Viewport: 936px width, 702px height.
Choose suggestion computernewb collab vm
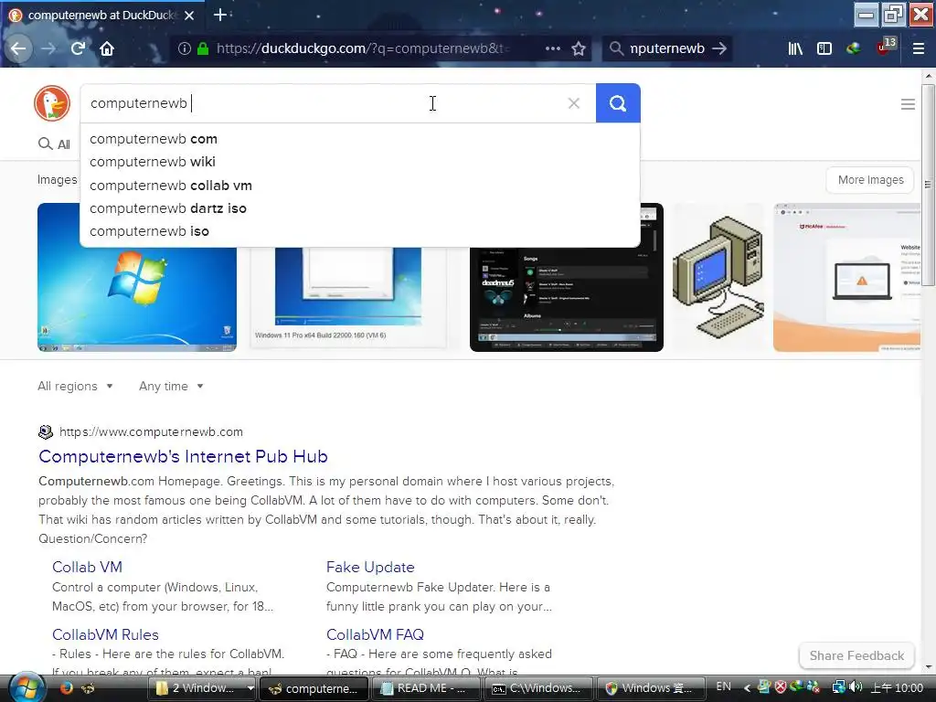click(360, 185)
